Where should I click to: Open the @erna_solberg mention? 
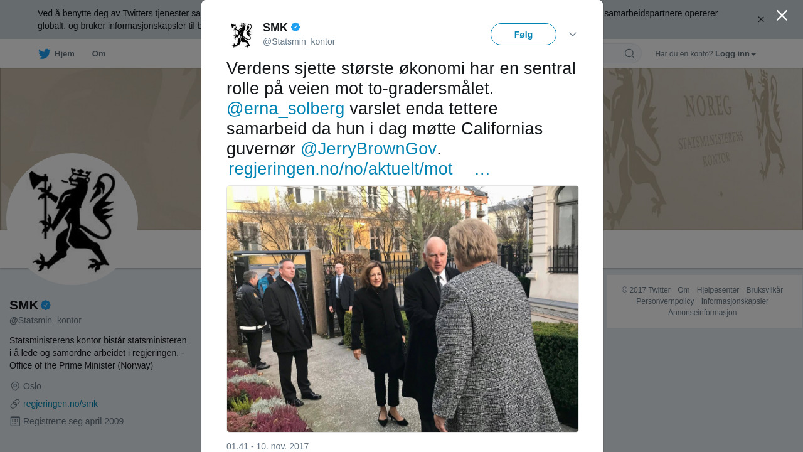[x=285, y=109]
